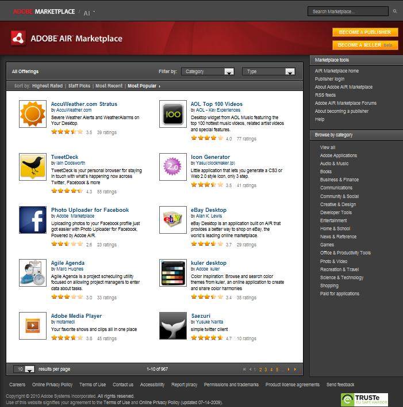This screenshot has height=407, width=403.
Task: Go to previous results page arrow
Action: [250, 370]
